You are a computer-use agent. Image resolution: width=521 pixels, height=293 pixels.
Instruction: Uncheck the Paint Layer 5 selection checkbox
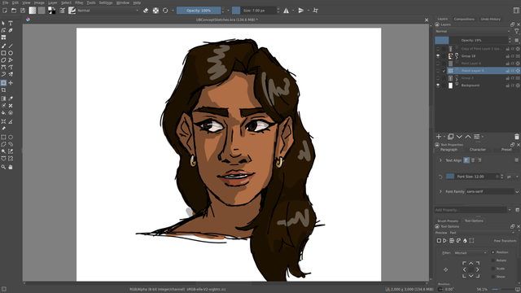[x=444, y=71]
